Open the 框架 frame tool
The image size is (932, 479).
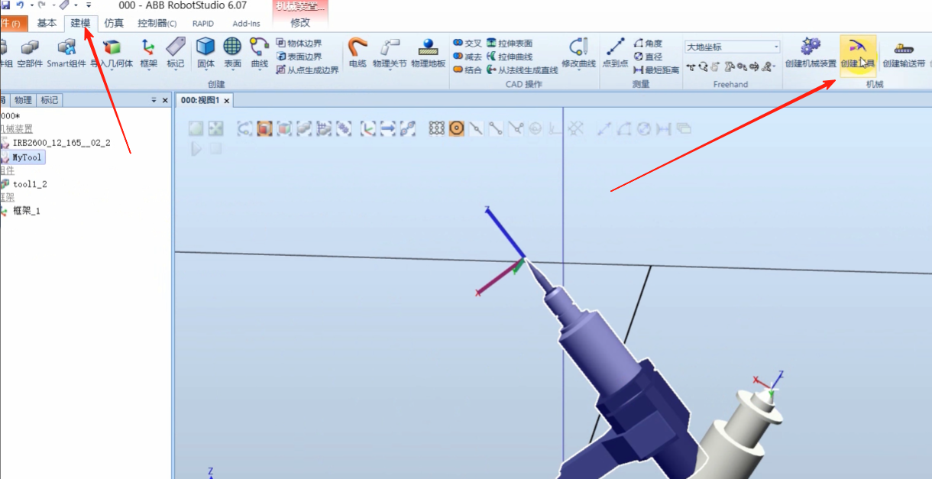[x=148, y=53]
